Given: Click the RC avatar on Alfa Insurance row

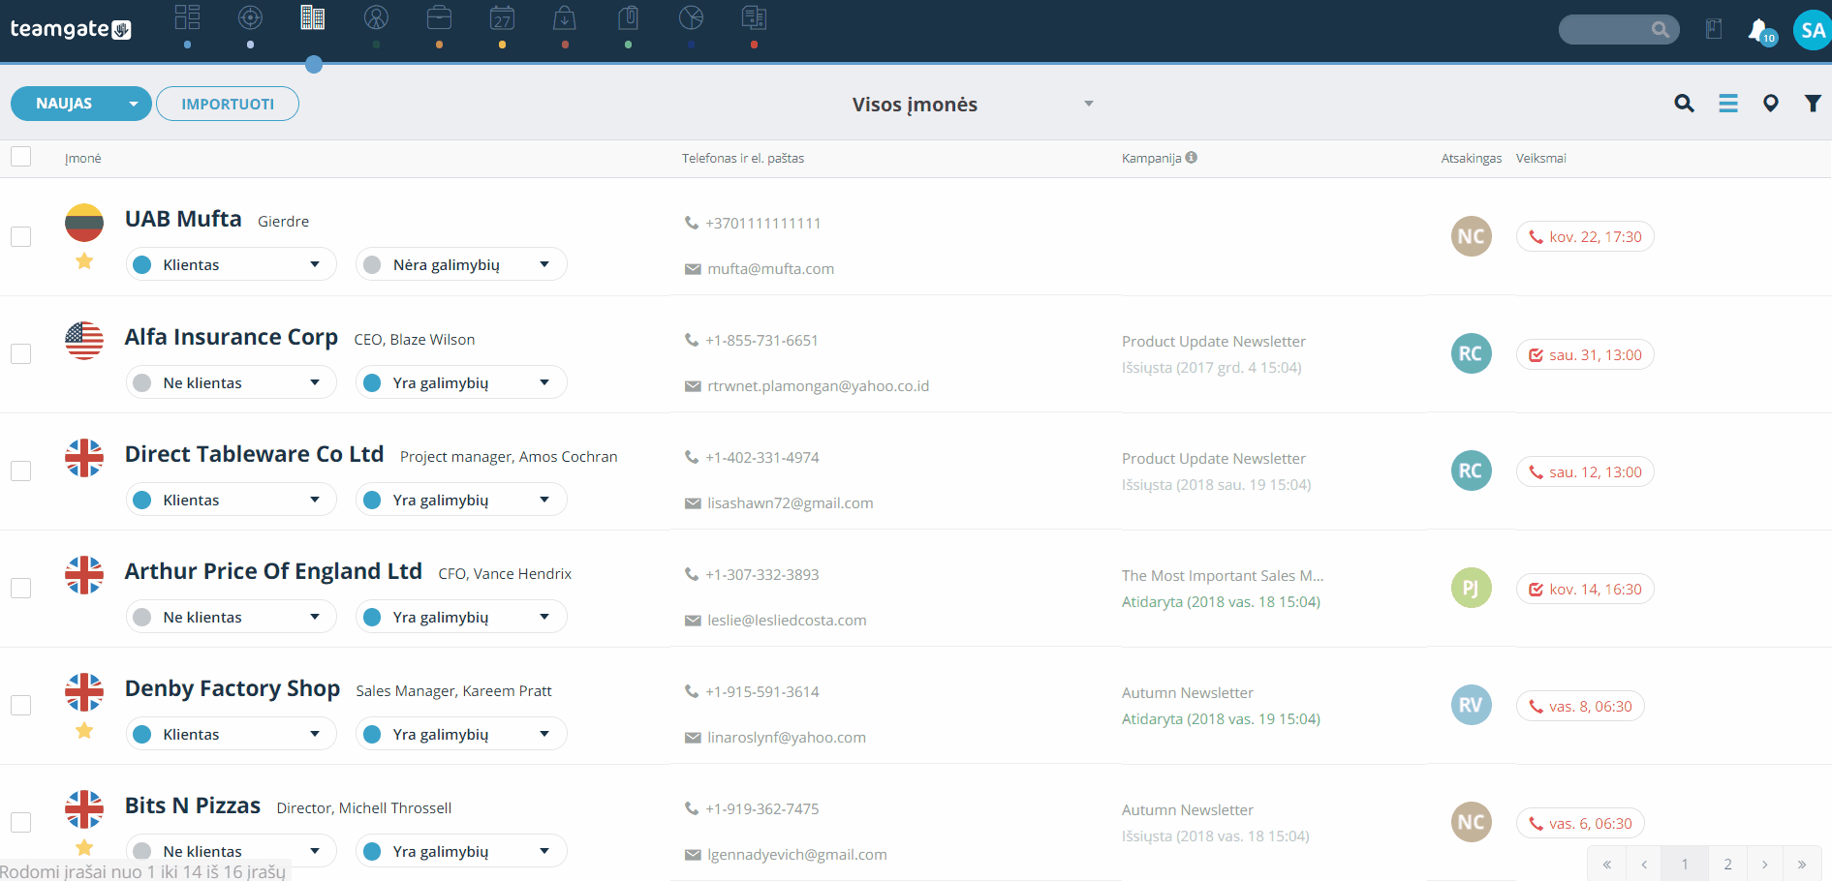Looking at the screenshot, I should [x=1471, y=353].
